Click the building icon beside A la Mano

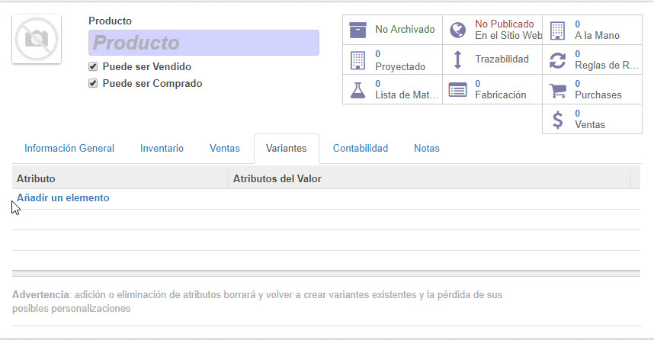[x=557, y=30]
